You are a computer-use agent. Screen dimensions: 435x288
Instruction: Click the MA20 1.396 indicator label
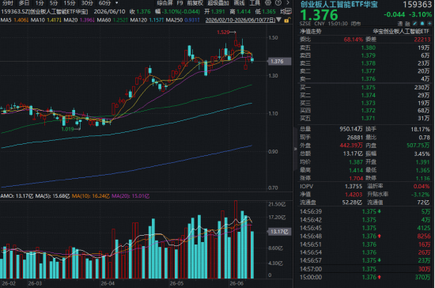(x=79, y=20)
